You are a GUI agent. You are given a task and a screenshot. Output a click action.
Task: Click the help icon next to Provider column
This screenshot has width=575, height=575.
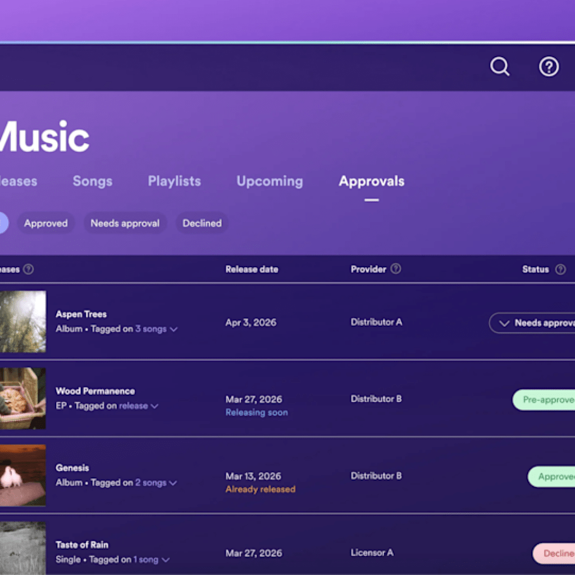coord(396,269)
